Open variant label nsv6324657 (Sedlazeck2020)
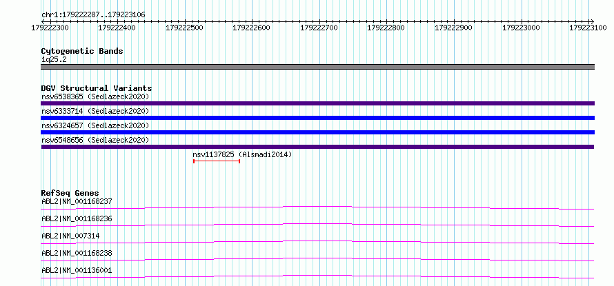This screenshot has width=614, height=286. (x=95, y=125)
